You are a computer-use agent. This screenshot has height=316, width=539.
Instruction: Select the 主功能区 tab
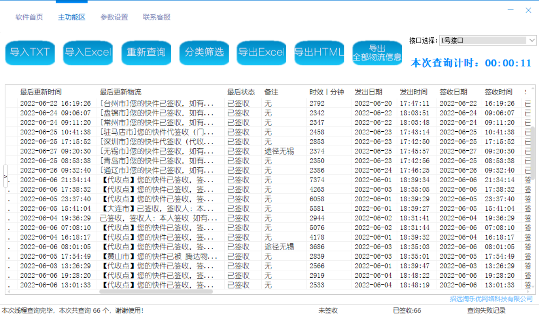[72, 17]
